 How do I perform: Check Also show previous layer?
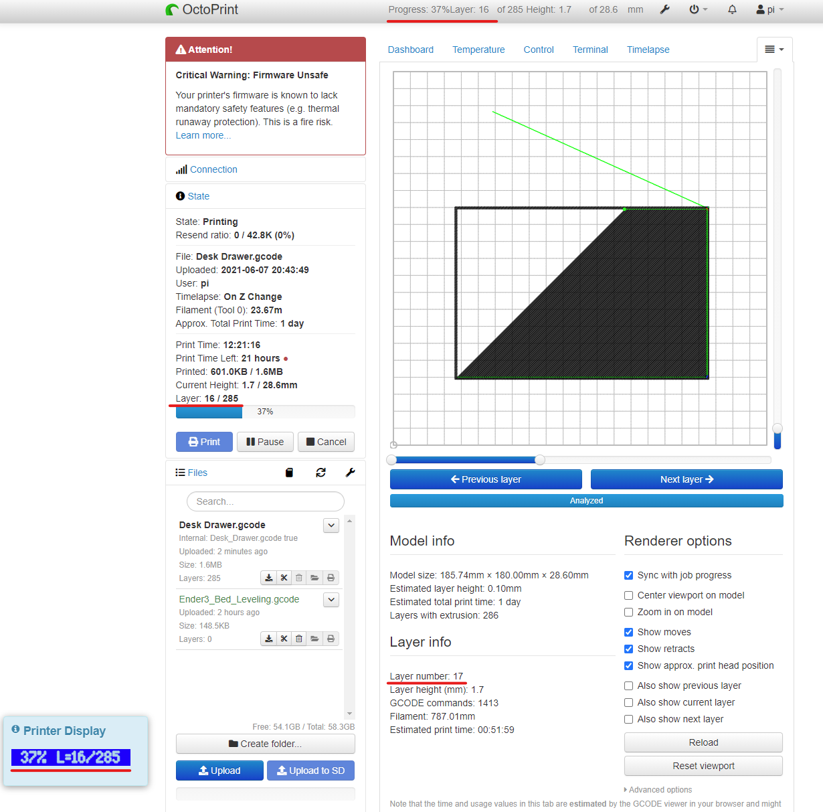click(628, 685)
